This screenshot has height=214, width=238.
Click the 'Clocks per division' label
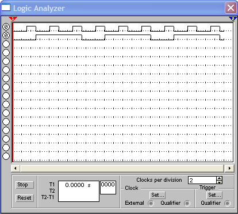point(159,180)
